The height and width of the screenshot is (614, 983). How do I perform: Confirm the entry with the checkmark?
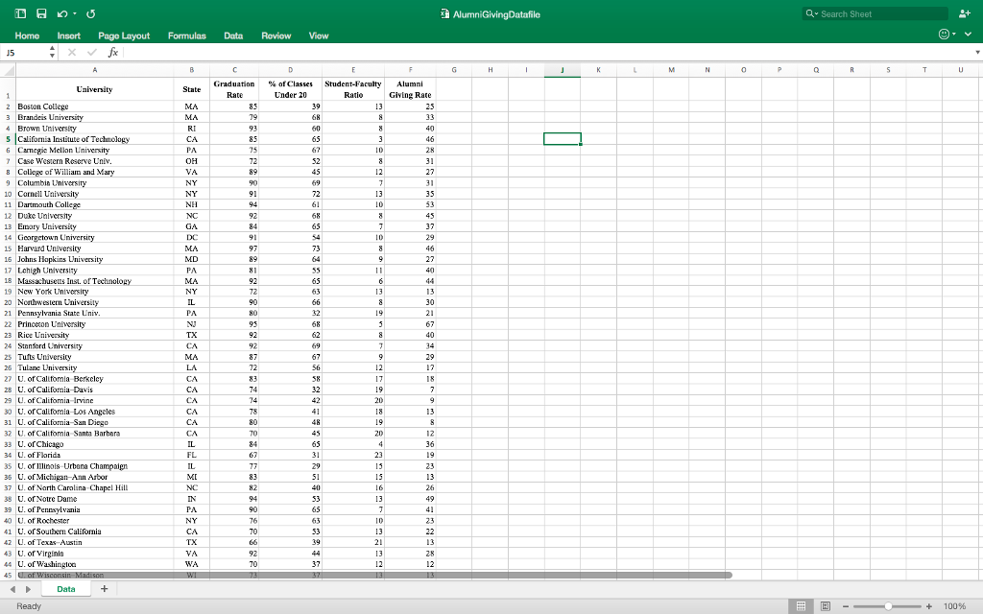click(x=92, y=53)
